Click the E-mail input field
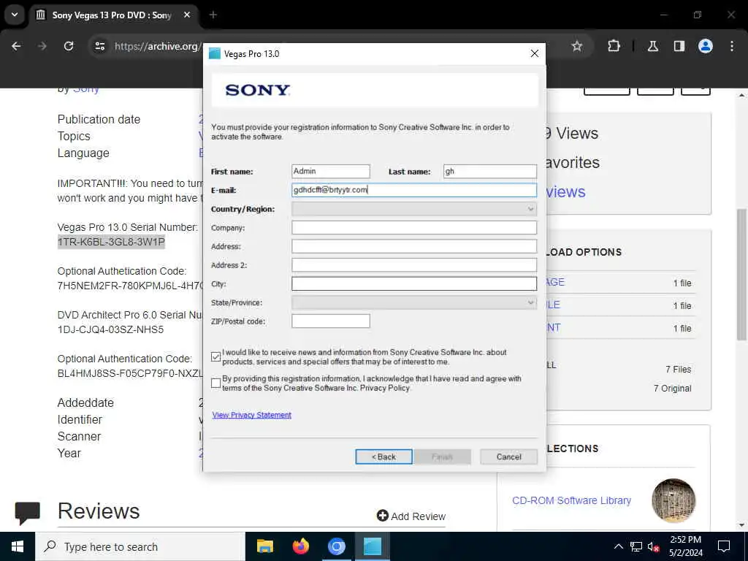The height and width of the screenshot is (561, 748). pyautogui.click(x=414, y=190)
